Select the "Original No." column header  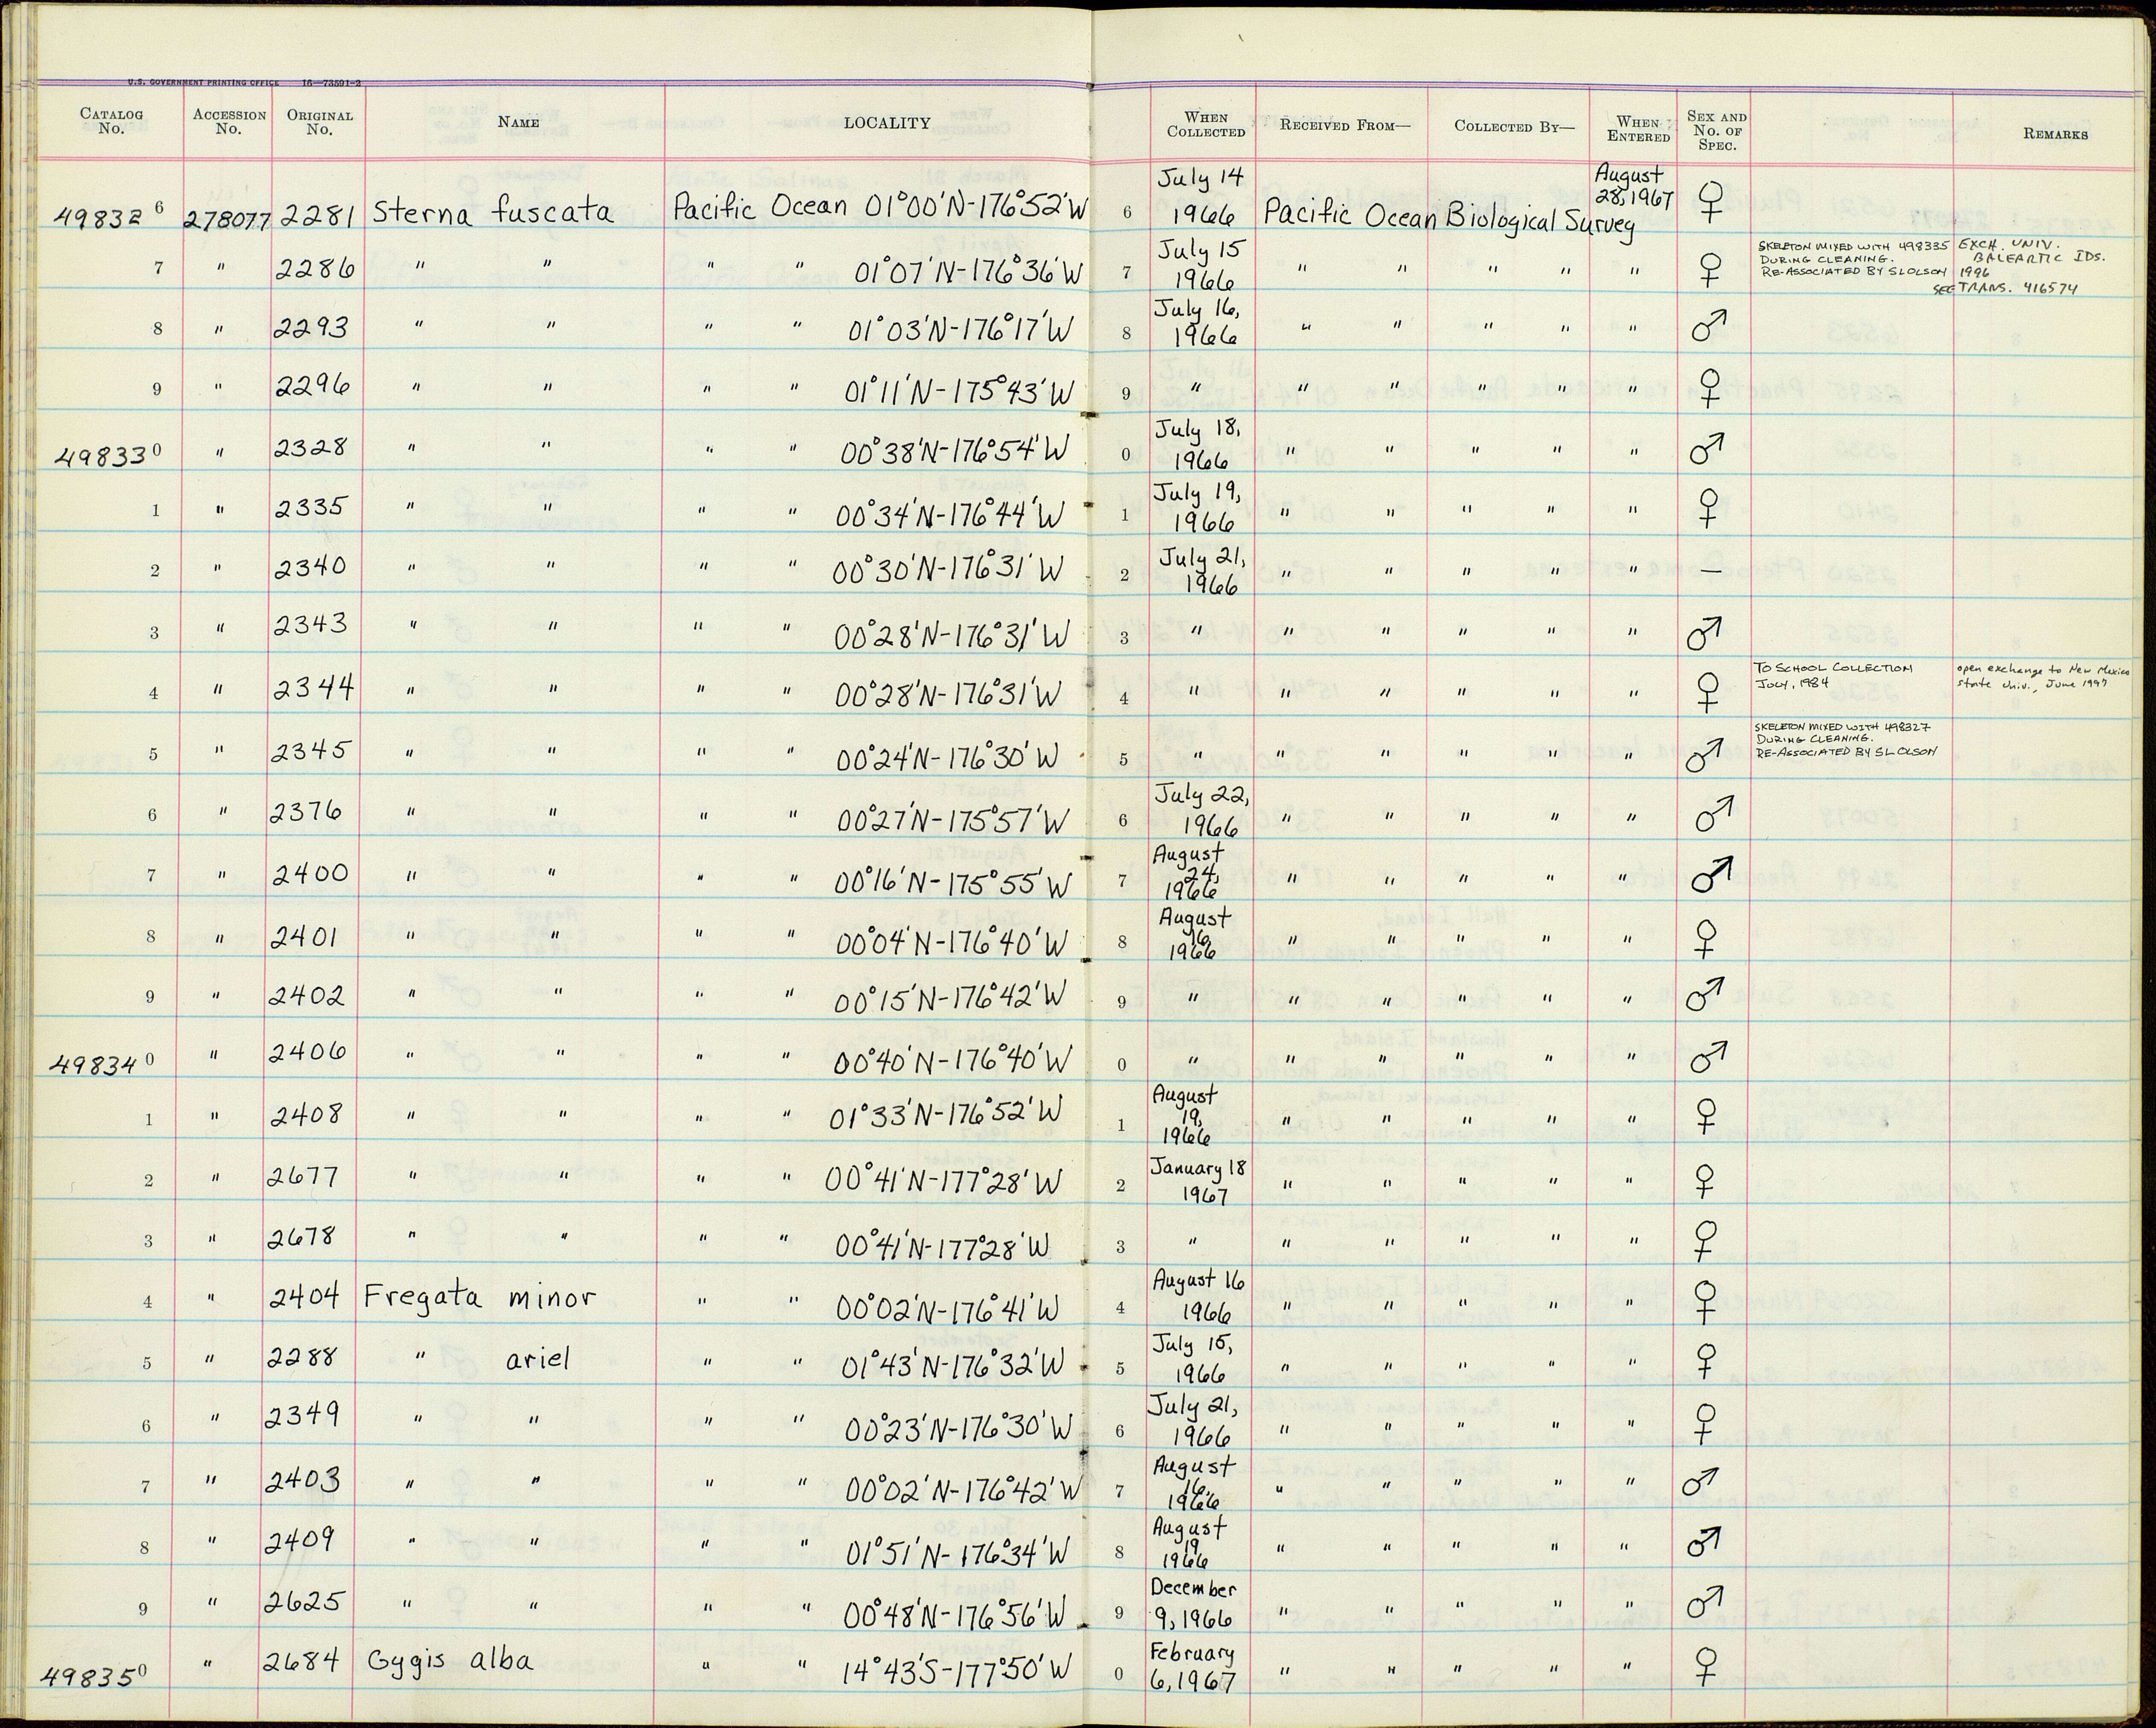tap(319, 121)
